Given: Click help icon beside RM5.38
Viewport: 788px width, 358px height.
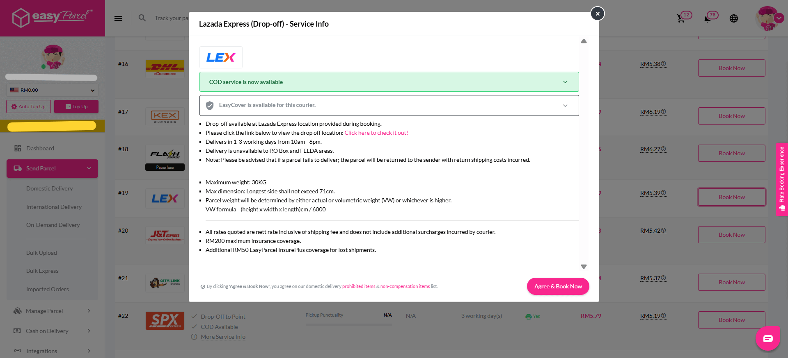Looking at the screenshot, I should [x=664, y=64].
